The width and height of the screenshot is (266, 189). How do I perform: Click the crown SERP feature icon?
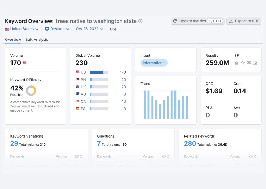[x=236, y=63]
